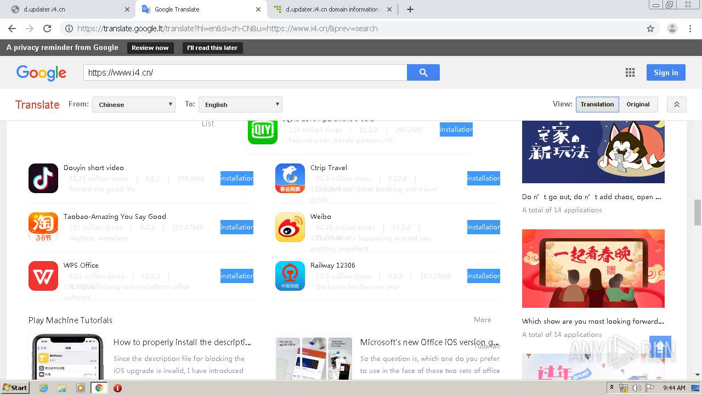Bookmark this page with the star icon
The image size is (702, 395).
click(650, 29)
